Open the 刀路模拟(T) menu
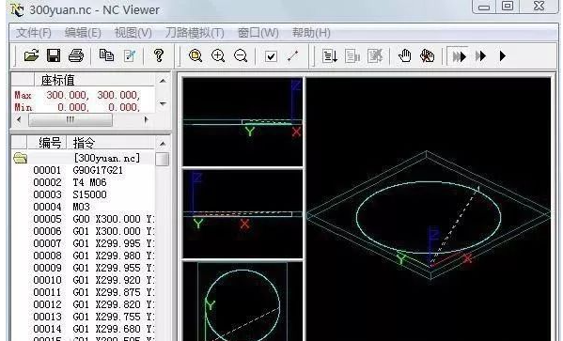This screenshot has width=563, height=341. click(x=195, y=33)
